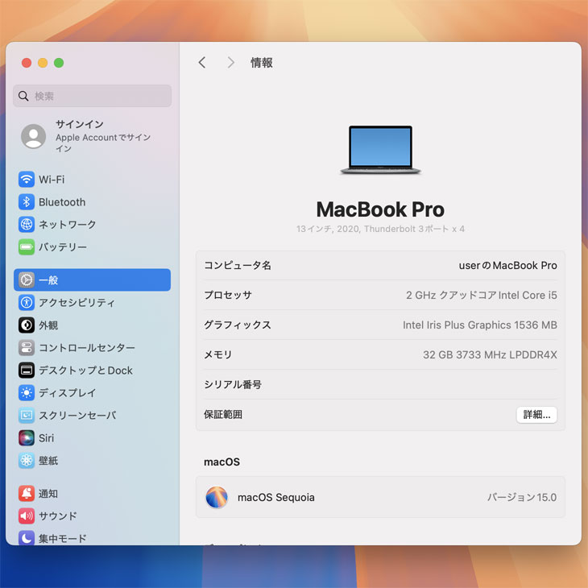Click the グラフィックス label
588x588 pixels.
[x=238, y=325]
